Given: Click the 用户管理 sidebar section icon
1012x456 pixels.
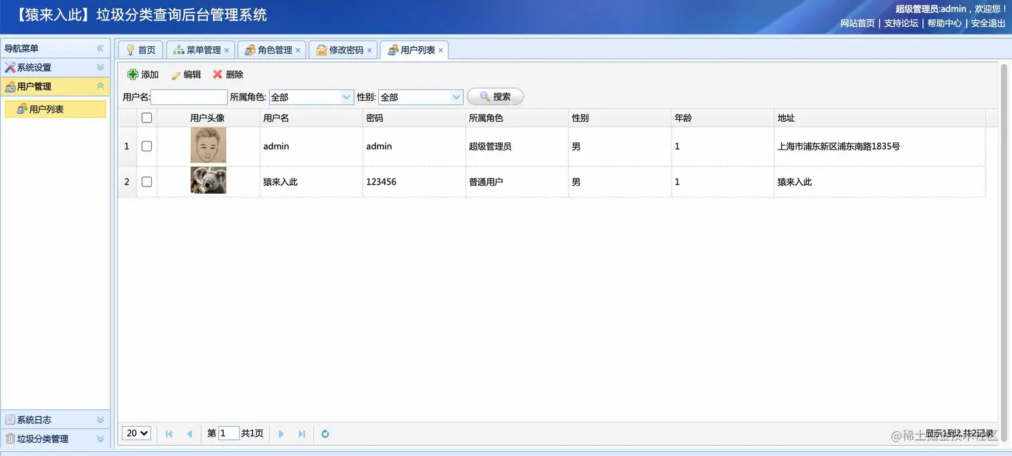Looking at the screenshot, I should pyautogui.click(x=9, y=86).
